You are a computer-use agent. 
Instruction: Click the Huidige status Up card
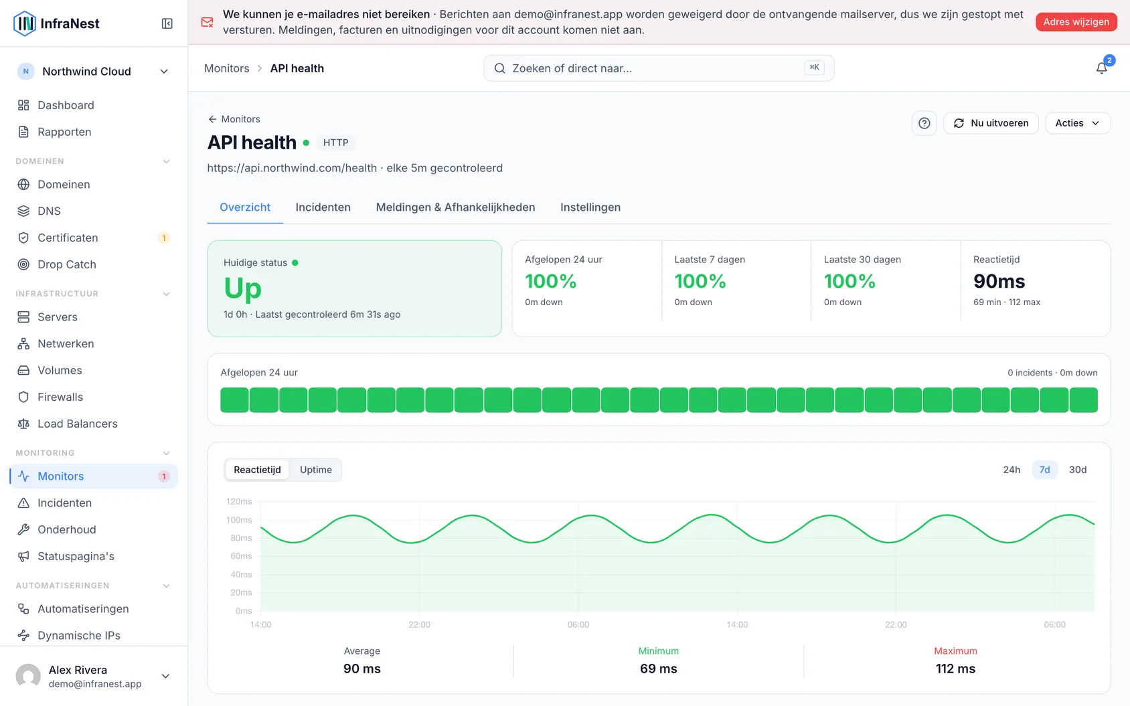(x=355, y=288)
